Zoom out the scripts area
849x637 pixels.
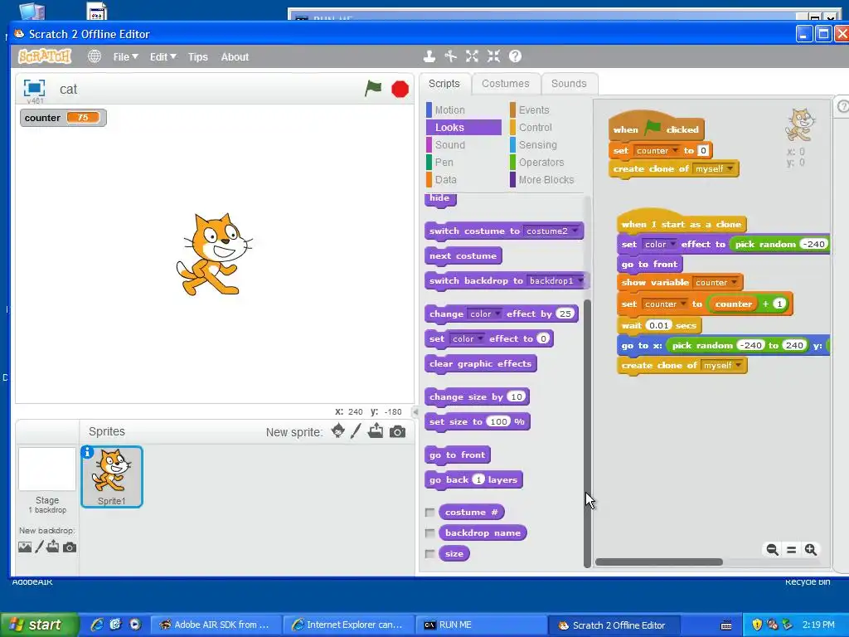coord(772,550)
